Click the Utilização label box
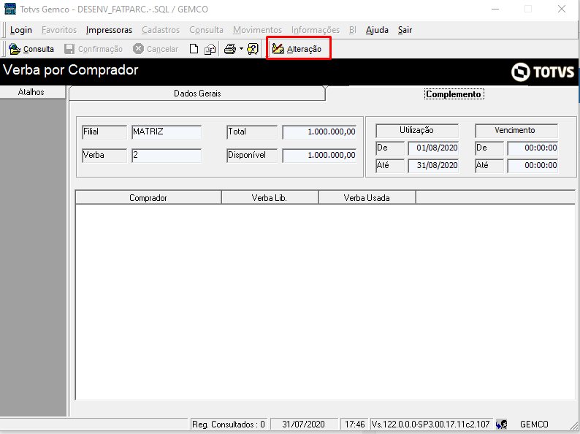The height and width of the screenshot is (434, 580). pos(417,131)
